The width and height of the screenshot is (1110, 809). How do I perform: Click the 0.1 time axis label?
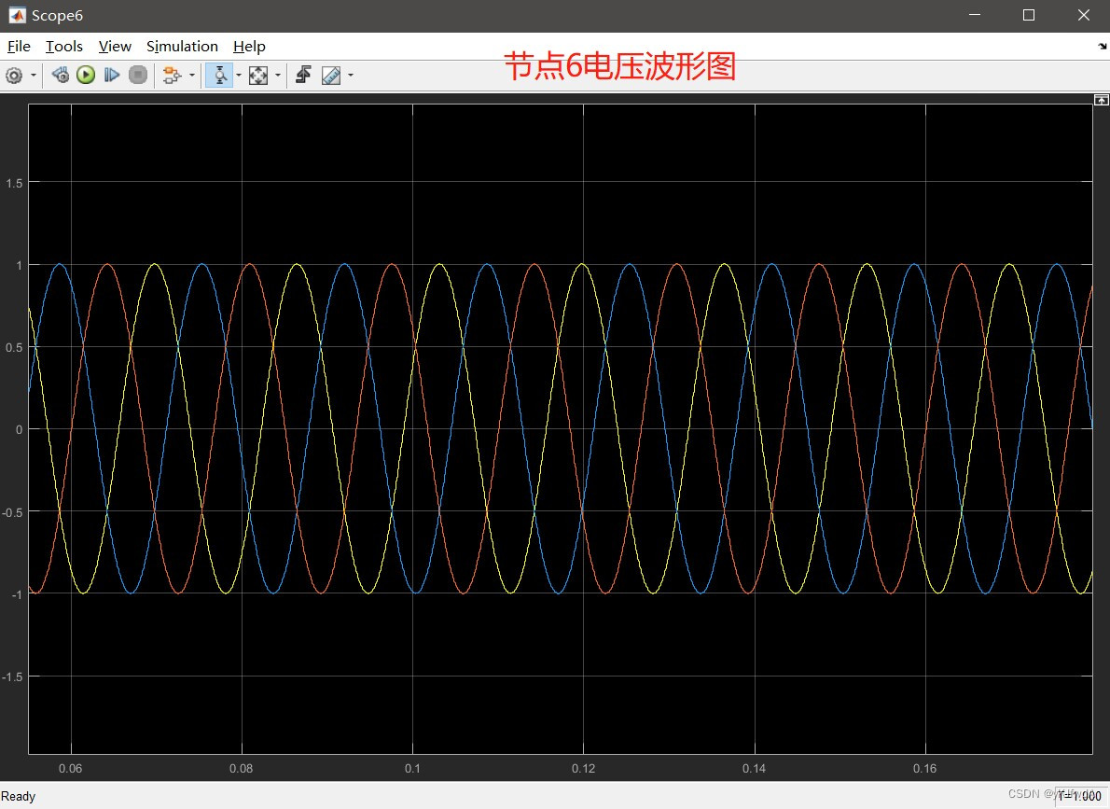click(412, 769)
